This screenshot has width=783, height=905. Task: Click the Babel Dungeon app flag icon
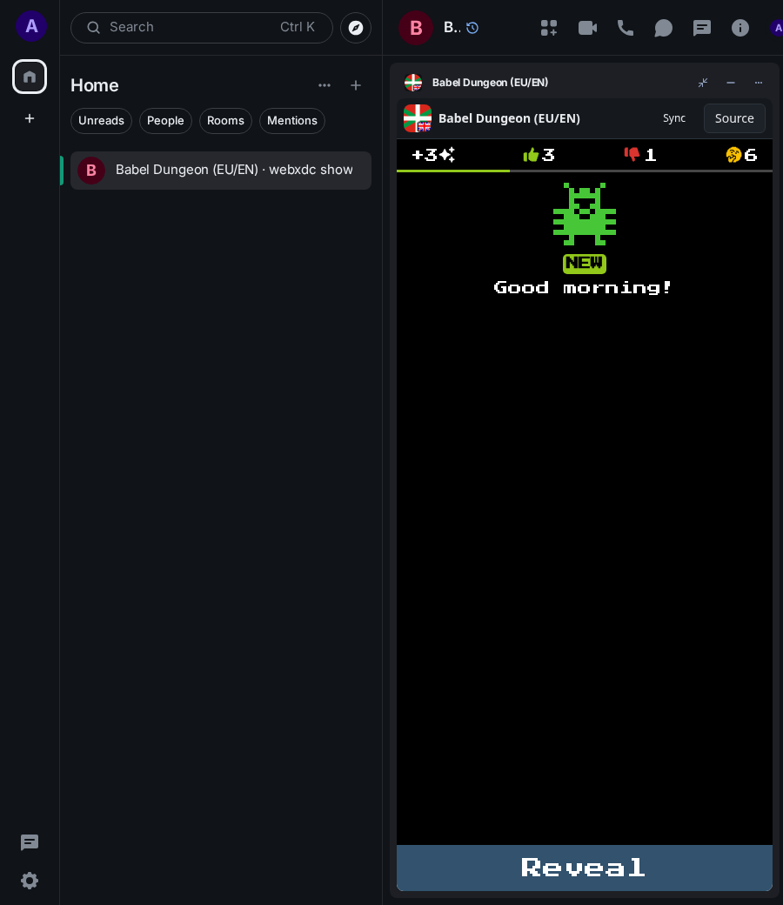[418, 118]
